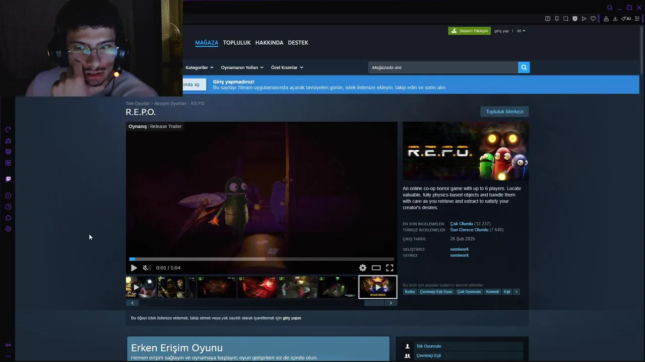Open the GX Control speedometer icon in sidebar
Image resolution: width=645 pixels, height=362 pixels.
pos(8,130)
